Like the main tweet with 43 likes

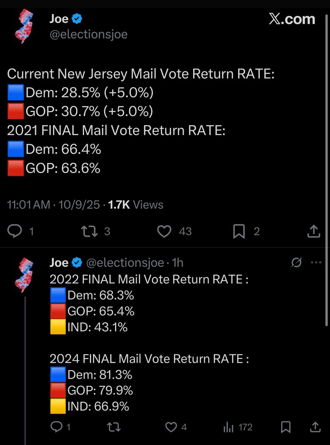(165, 231)
